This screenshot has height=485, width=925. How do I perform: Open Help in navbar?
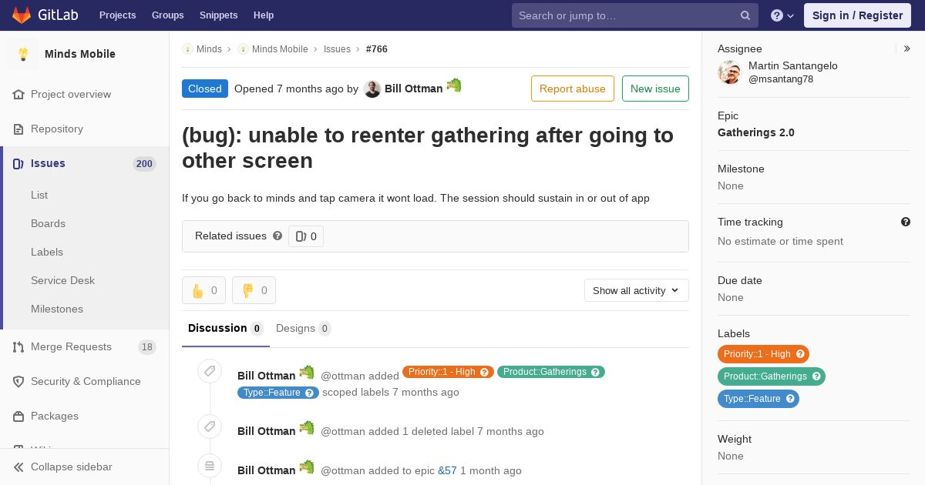pyautogui.click(x=264, y=15)
